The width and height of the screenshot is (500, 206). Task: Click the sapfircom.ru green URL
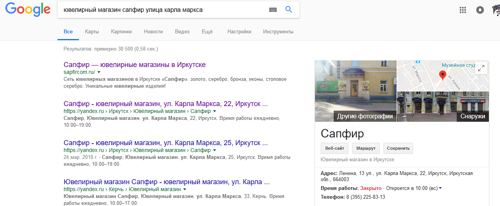tap(79, 72)
